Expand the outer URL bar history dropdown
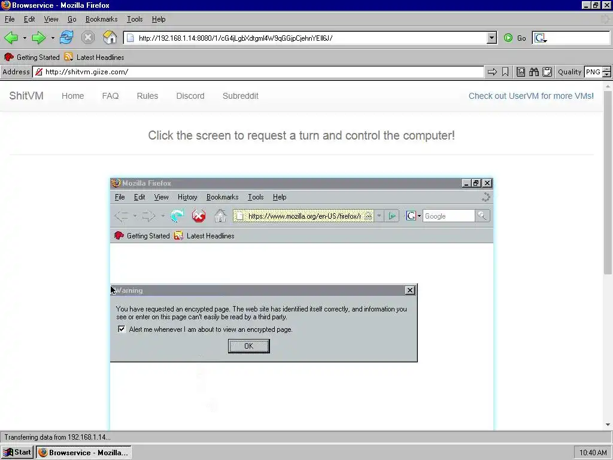 tap(492, 38)
